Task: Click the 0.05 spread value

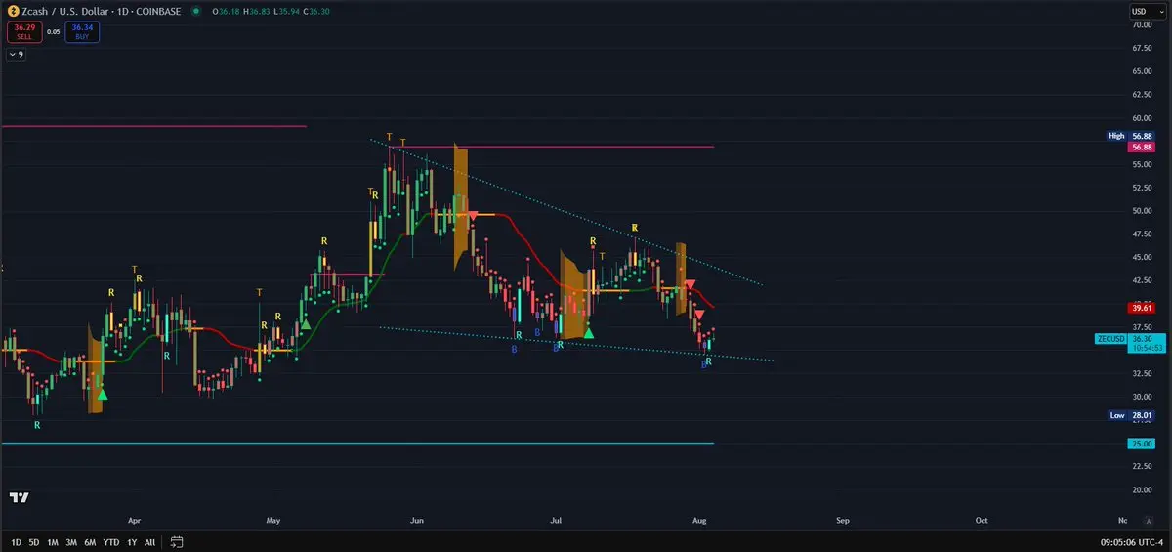Action: tap(54, 32)
